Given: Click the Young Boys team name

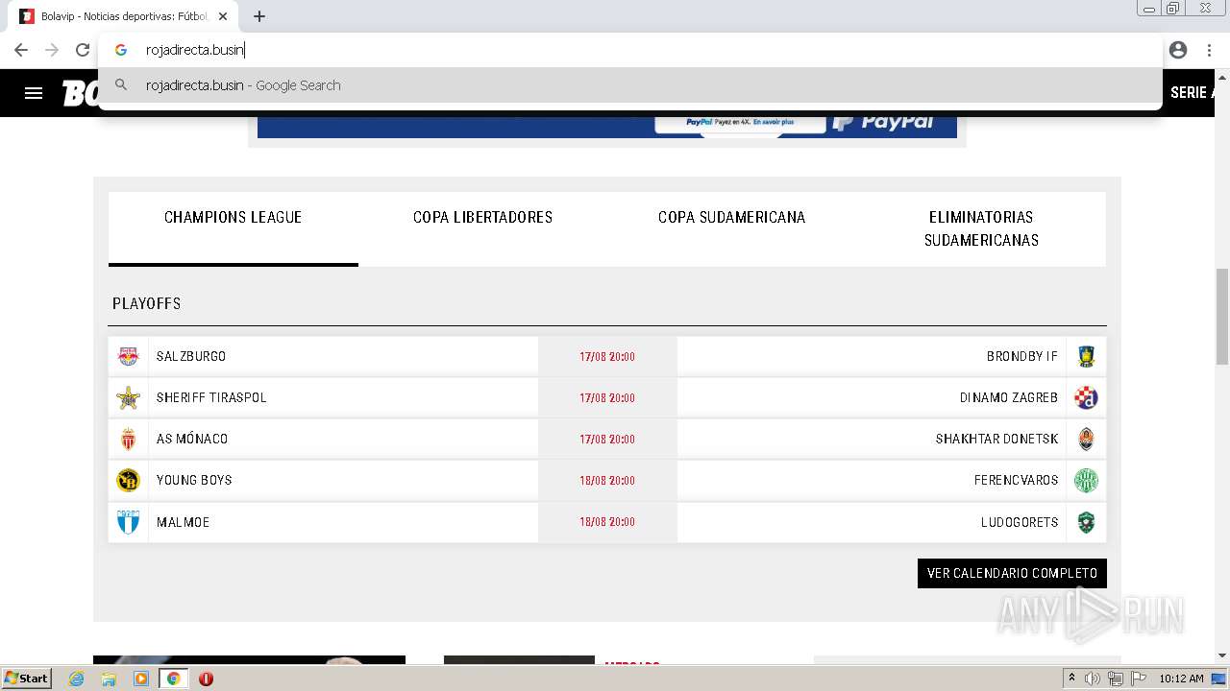Looking at the screenshot, I should point(194,480).
